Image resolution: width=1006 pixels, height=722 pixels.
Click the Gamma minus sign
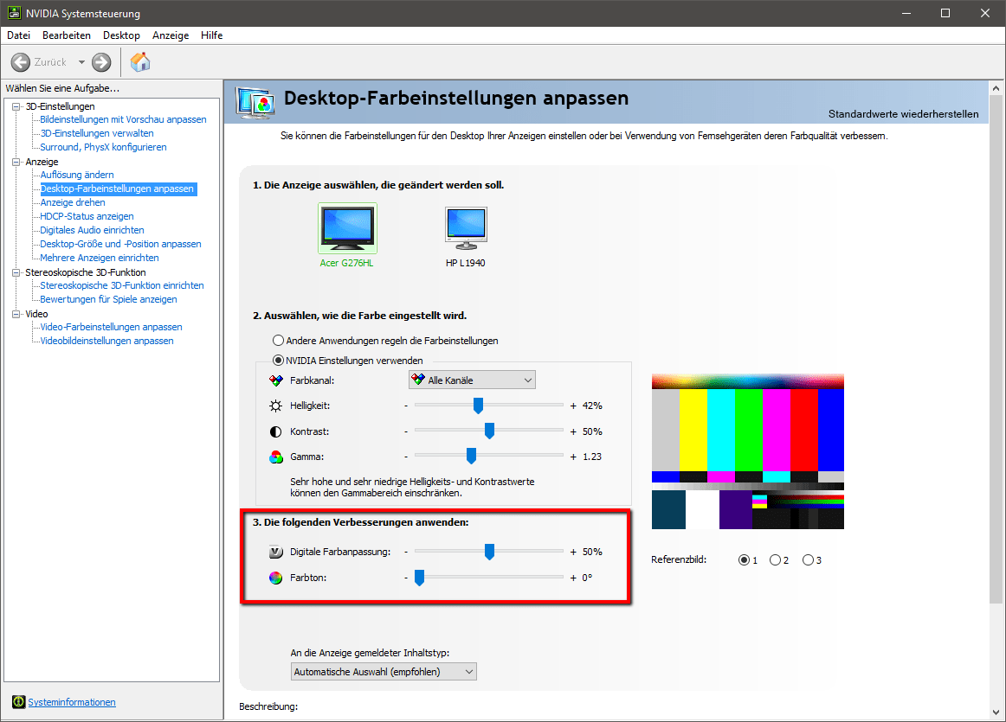tap(406, 457)
